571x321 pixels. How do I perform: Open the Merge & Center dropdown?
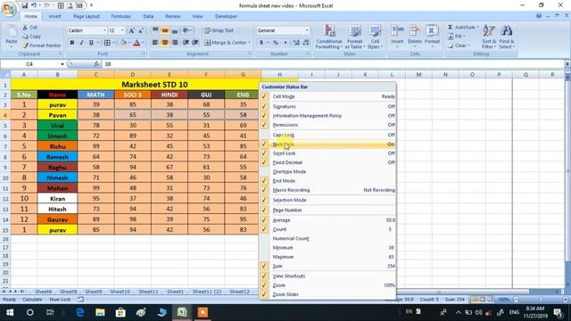250,43
